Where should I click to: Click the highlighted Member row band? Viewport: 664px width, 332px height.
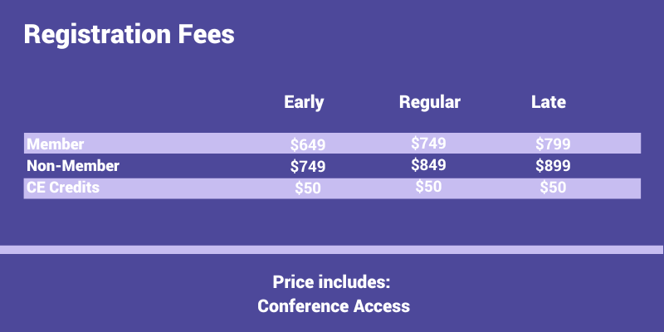coord(183,144)
